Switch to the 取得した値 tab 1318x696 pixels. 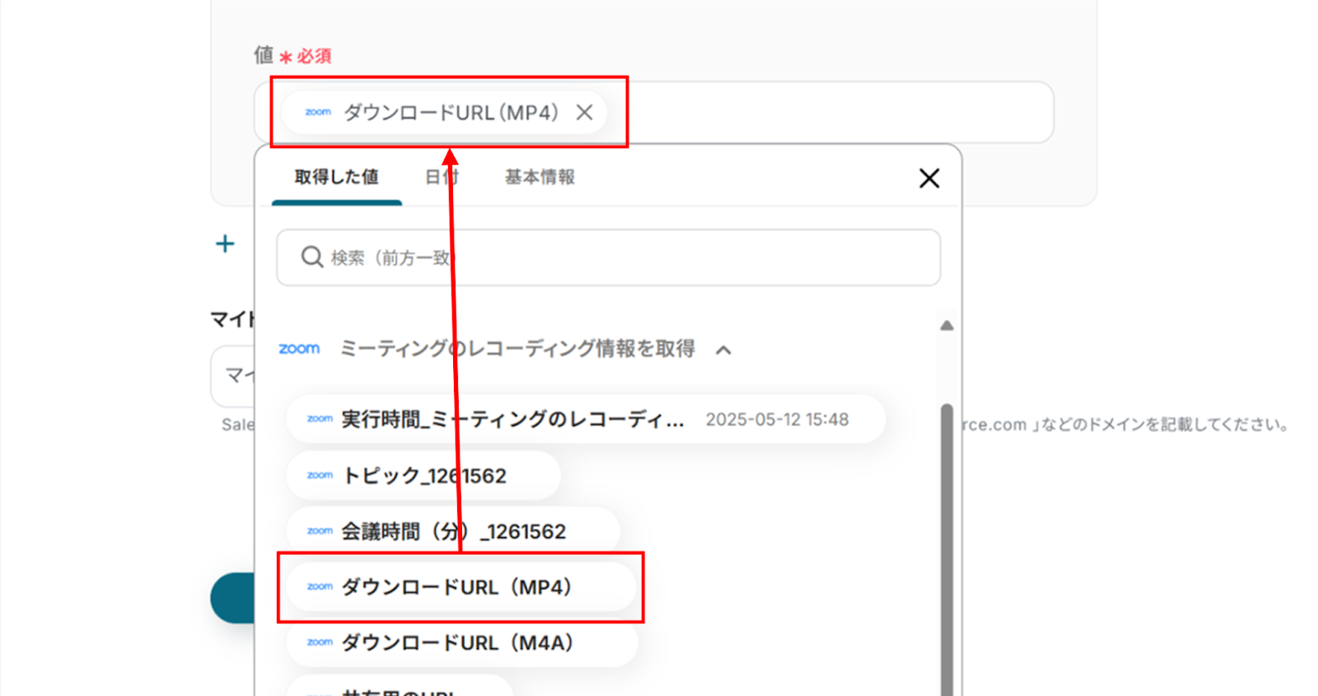click(337, 177)
